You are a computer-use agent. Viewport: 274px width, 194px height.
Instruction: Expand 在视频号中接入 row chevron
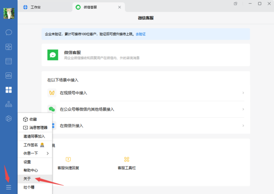[x=243, y=93]
